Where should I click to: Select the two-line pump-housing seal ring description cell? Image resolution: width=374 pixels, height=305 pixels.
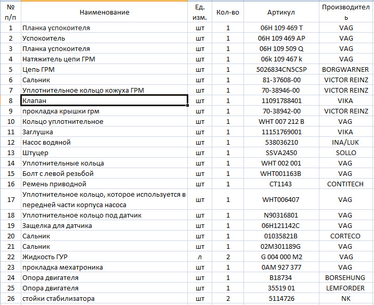(105, 199)
